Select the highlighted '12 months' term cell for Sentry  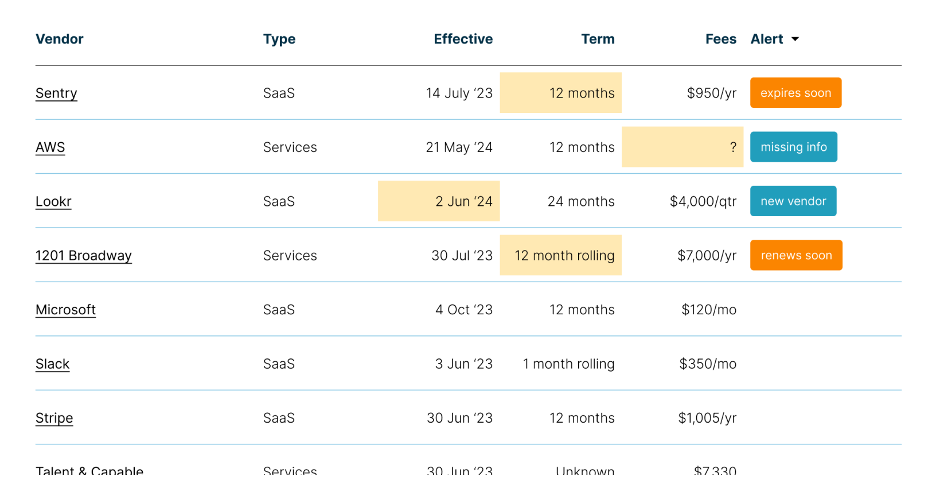pos(560,92)
